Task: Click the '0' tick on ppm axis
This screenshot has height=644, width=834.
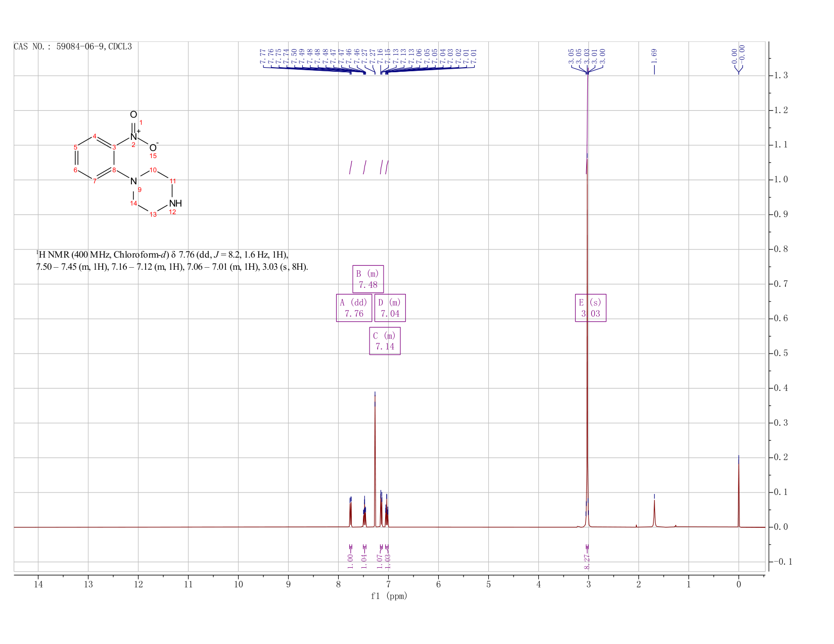Action: tap(738, 584)
